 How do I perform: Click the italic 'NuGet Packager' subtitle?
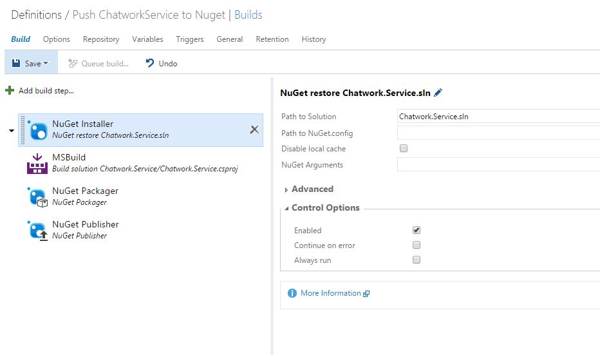click(x=80, y=202)
